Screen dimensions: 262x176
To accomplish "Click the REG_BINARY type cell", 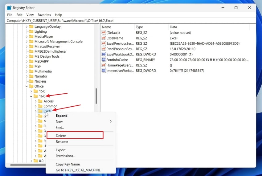I will [145, 60].
